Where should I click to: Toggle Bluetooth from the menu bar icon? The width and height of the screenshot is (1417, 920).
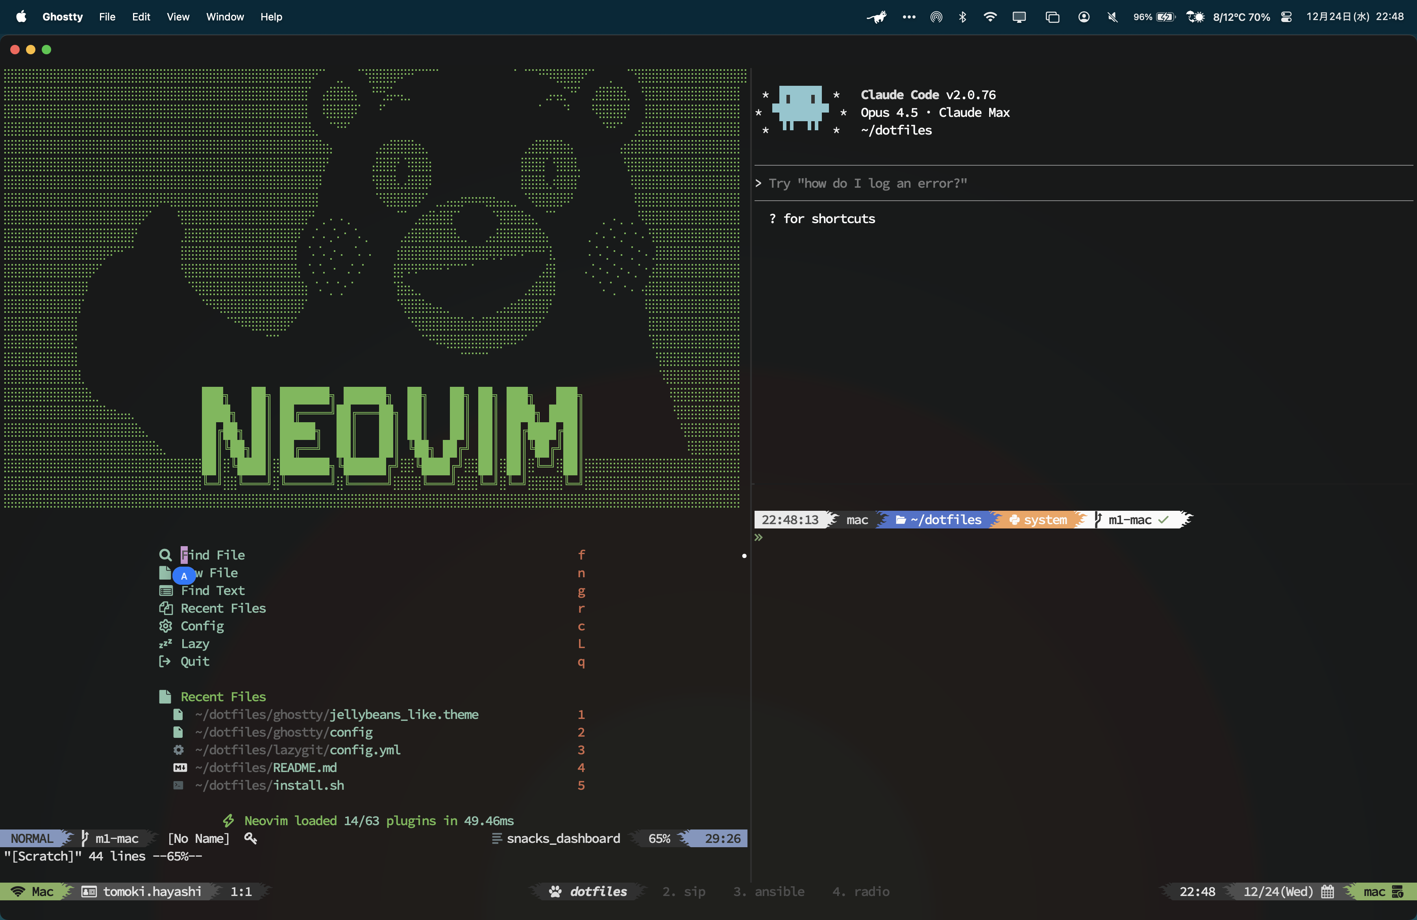[x=962, y=17]
